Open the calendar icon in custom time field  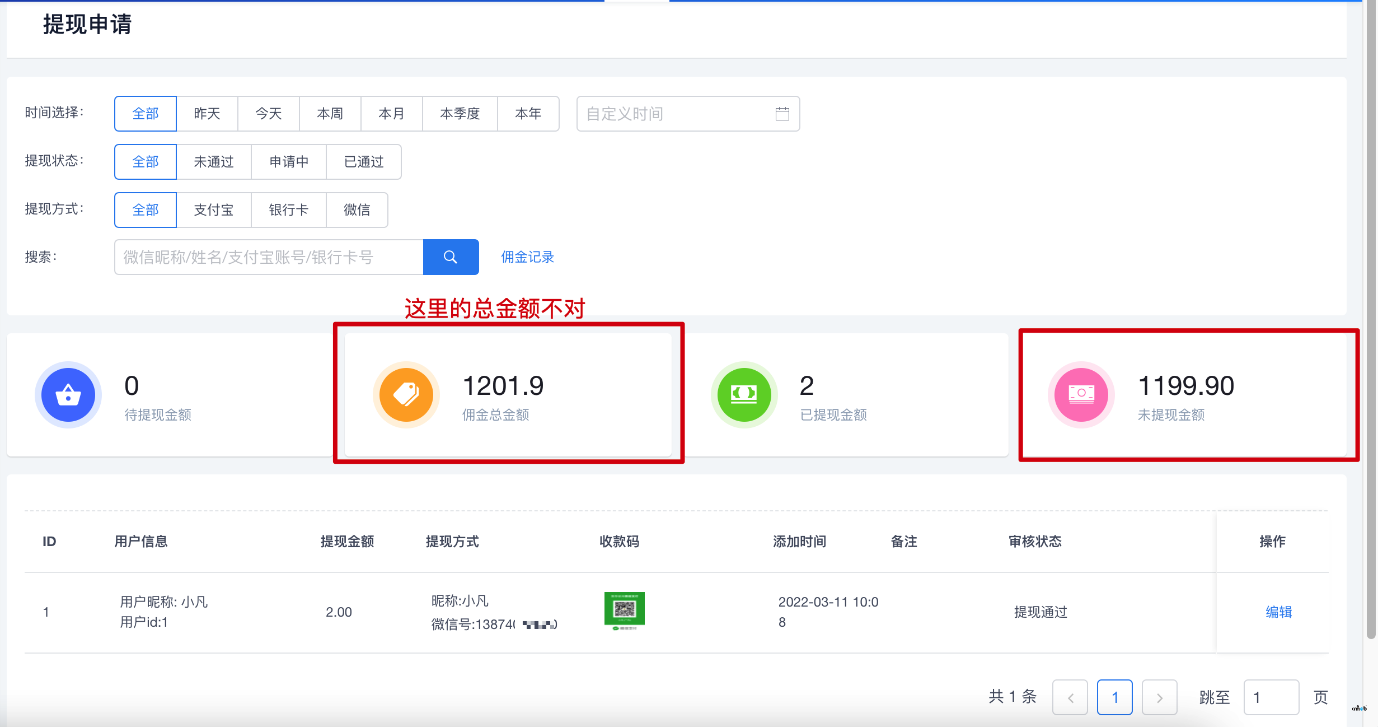click(782, 114)
